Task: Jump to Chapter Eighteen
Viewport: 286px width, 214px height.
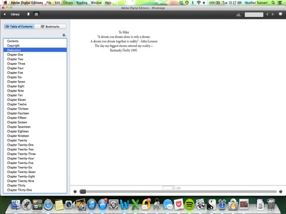Action: (x=35, y=131)
